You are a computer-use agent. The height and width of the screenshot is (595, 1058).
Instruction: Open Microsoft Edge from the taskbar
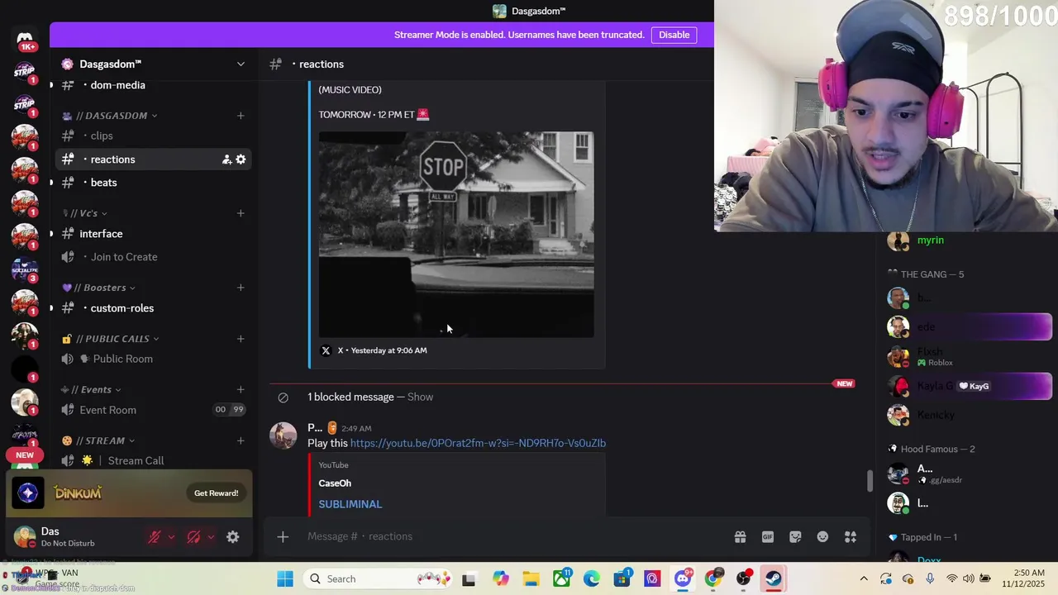[592, 578]
